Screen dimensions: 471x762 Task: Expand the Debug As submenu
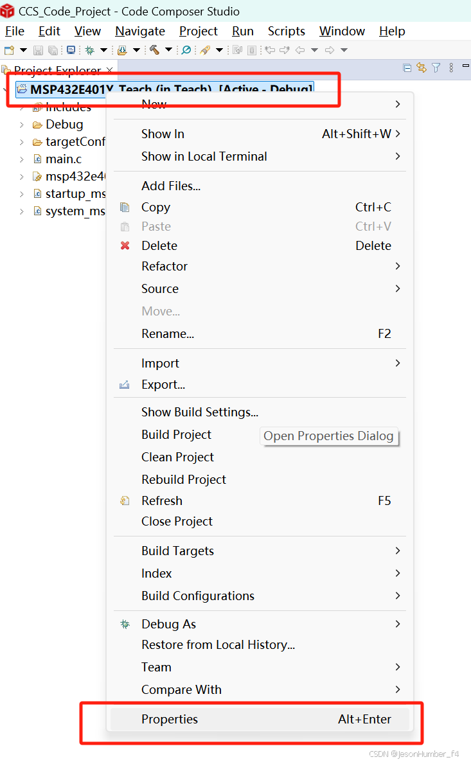(168, 624)
